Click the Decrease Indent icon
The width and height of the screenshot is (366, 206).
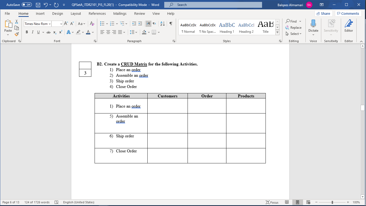[x=134, y=24]
